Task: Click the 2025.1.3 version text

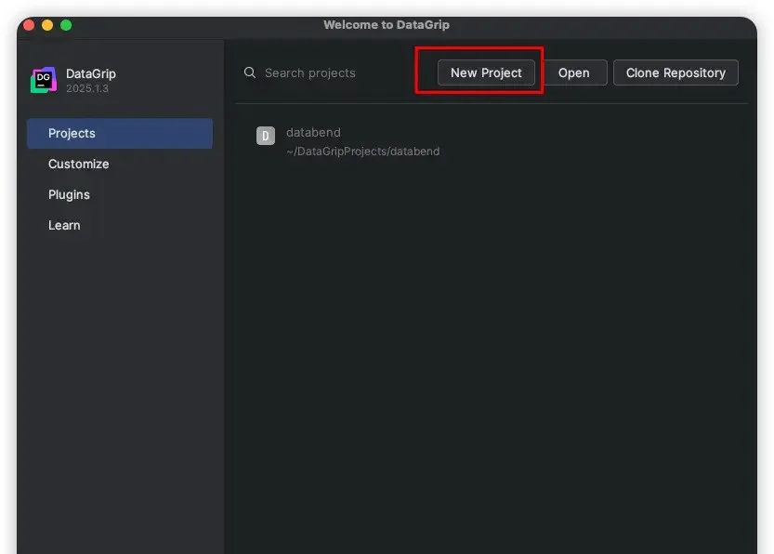Action: click(87, 88)
